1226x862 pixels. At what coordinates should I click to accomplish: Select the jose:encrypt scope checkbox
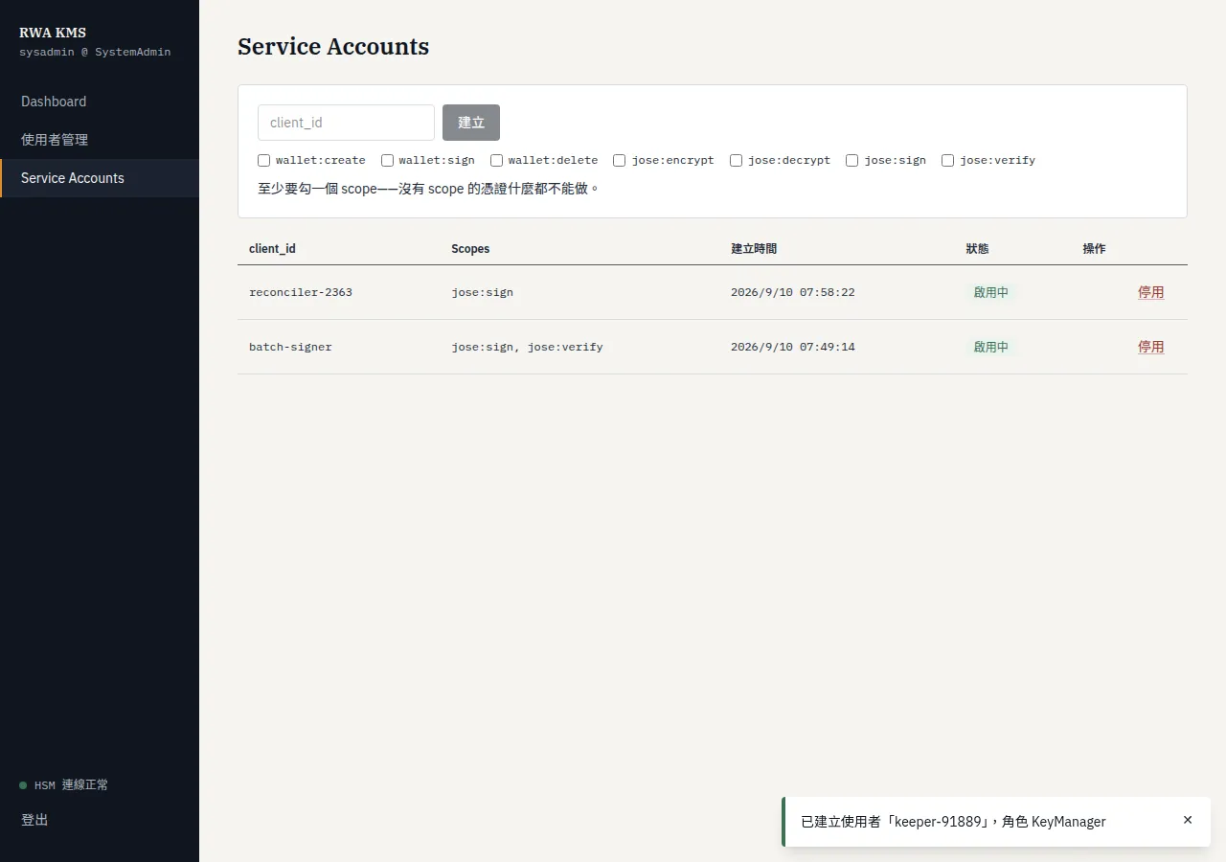620,160
